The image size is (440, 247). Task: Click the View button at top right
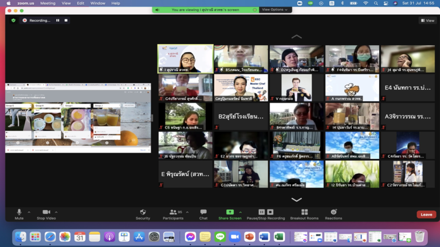point(427,21)
